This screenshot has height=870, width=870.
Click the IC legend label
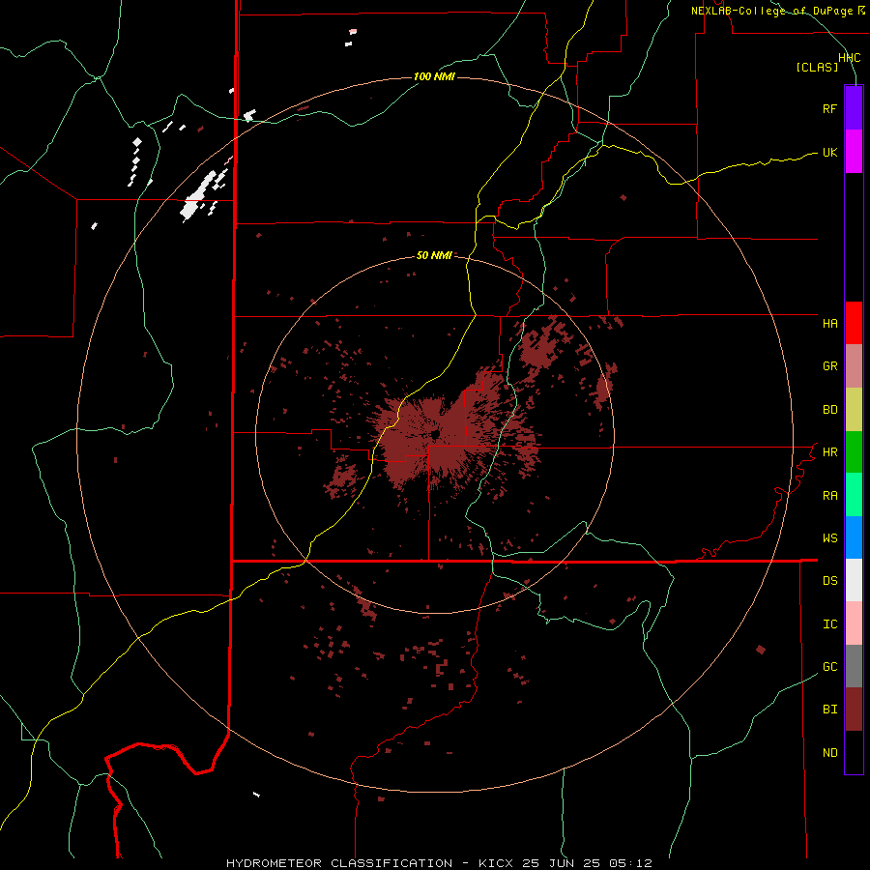pyautogui.click(x=829, y=624)
